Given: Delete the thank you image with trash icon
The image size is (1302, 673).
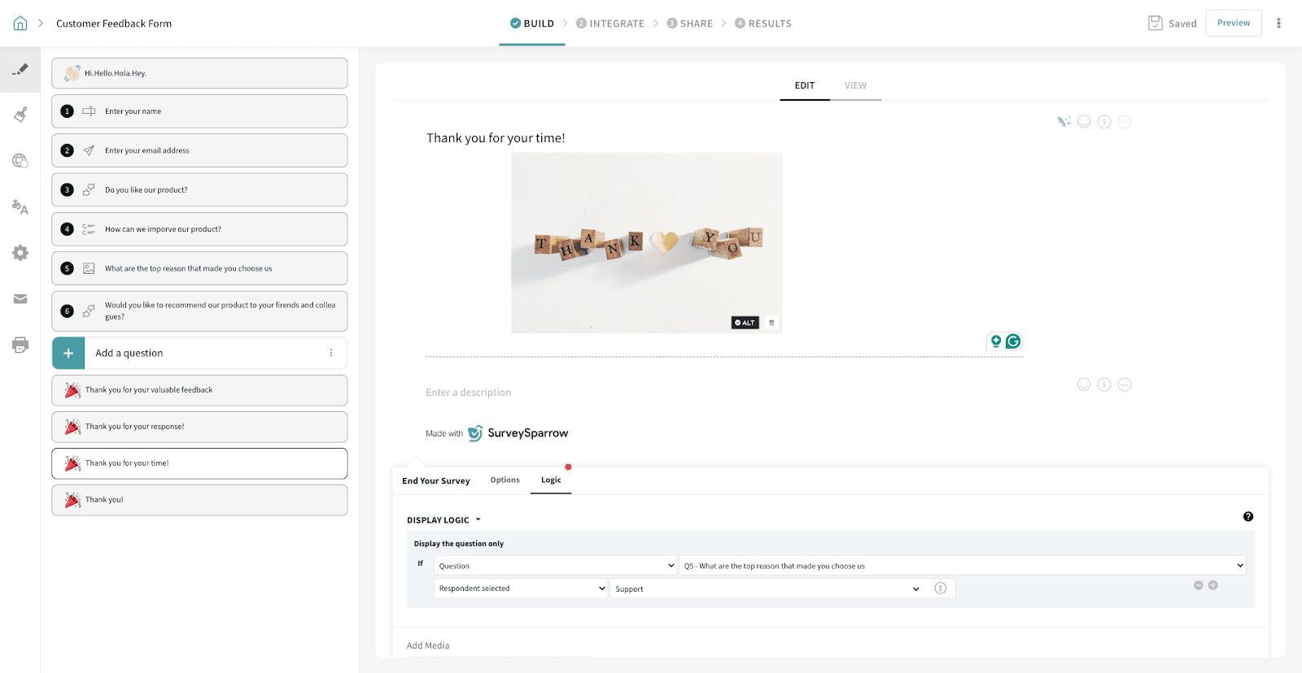Looking at the screenshot, I should tap(771, 323).
